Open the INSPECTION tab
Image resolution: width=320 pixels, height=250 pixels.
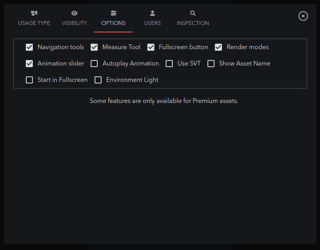point(192,23)
